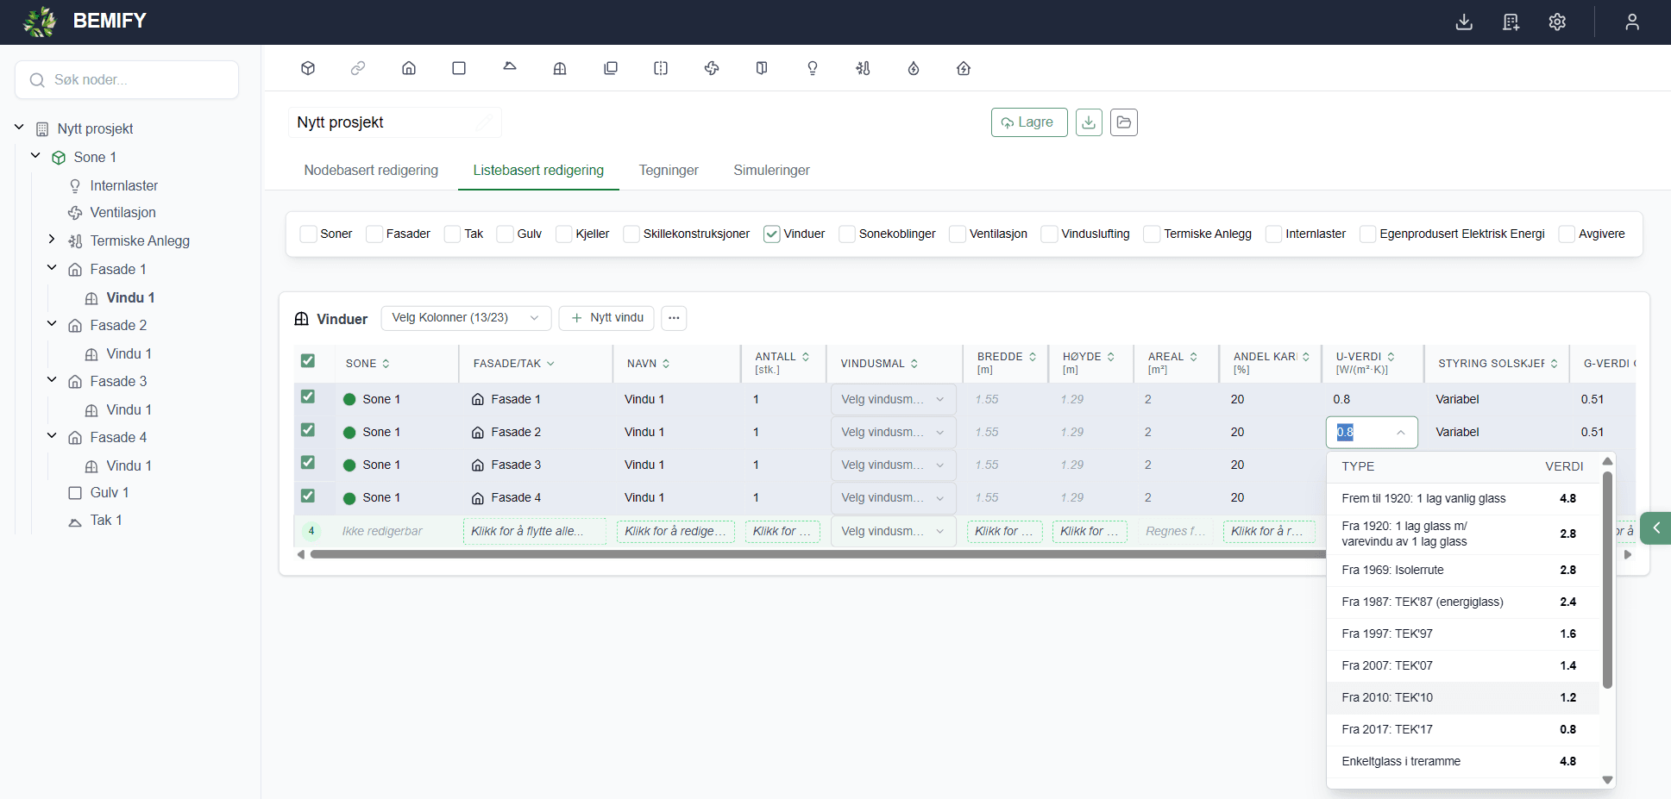Open the user profile icon
The width and height of the screenshot is (1671, 799).
pos(1632,22)
